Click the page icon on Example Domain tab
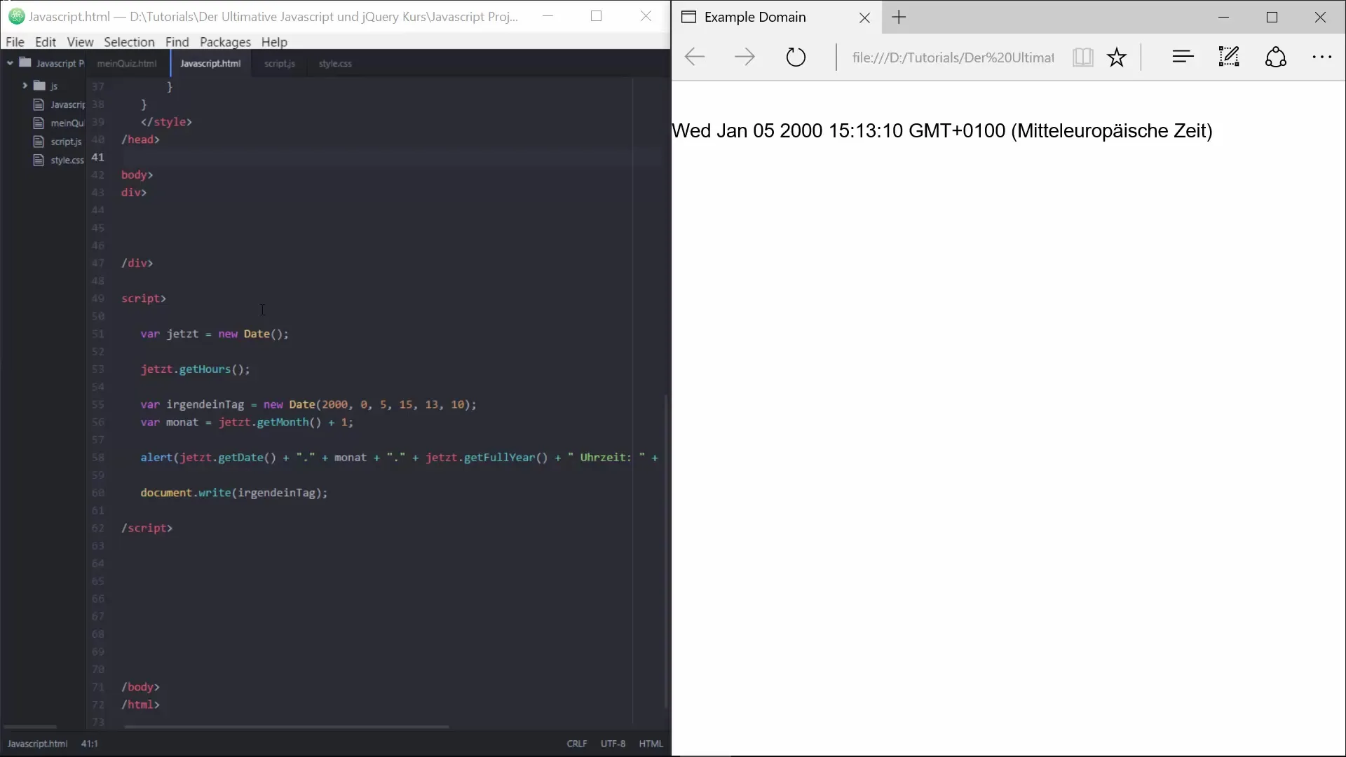This screenshot has height=757, width=1346. [689, 17]
